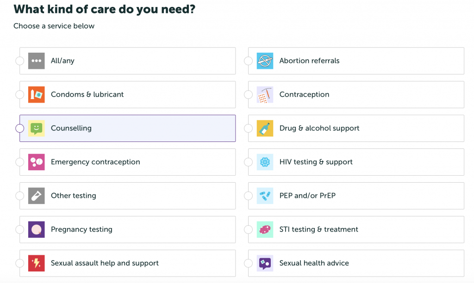Choose the HIV testing & support label
Viewport: 474px width, 283px height.
point(316,162)
